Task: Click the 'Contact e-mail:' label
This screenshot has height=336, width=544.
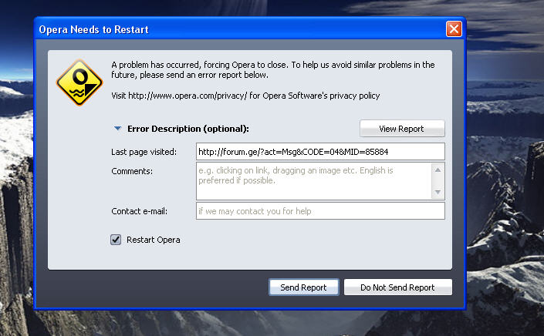Action: click(x=140, y=211)
